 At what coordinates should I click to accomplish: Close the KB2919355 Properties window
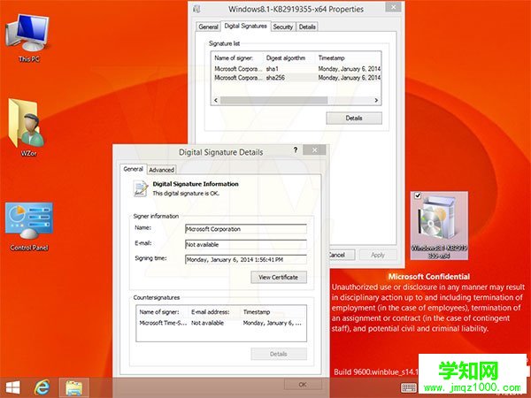point(394,7)
